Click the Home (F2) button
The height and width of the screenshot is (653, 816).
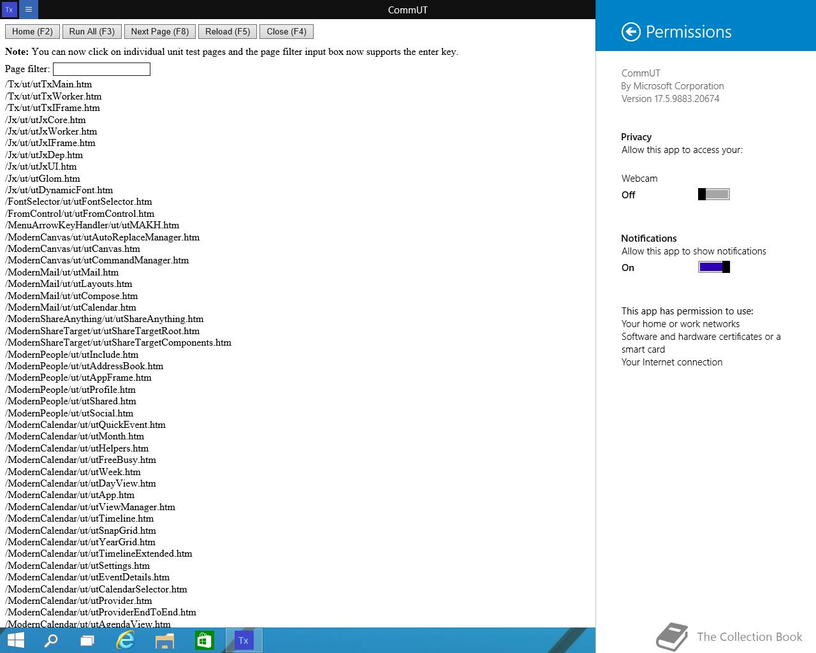pyautogui.click(x=33, y=32)
